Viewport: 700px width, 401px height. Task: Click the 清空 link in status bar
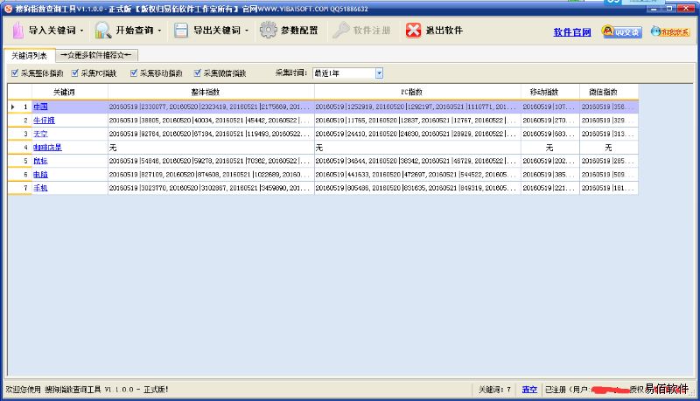click(x=529, y=389)
